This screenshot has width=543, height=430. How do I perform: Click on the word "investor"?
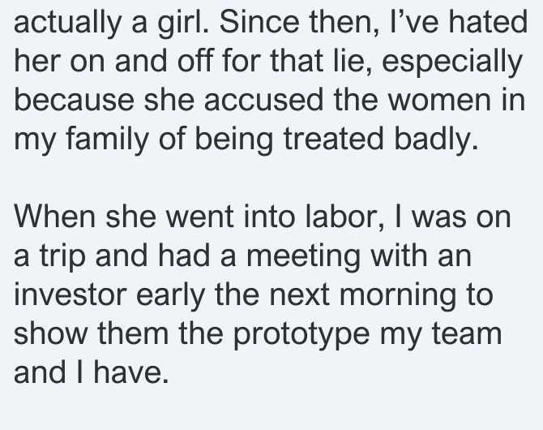click(x=70, y=294)
